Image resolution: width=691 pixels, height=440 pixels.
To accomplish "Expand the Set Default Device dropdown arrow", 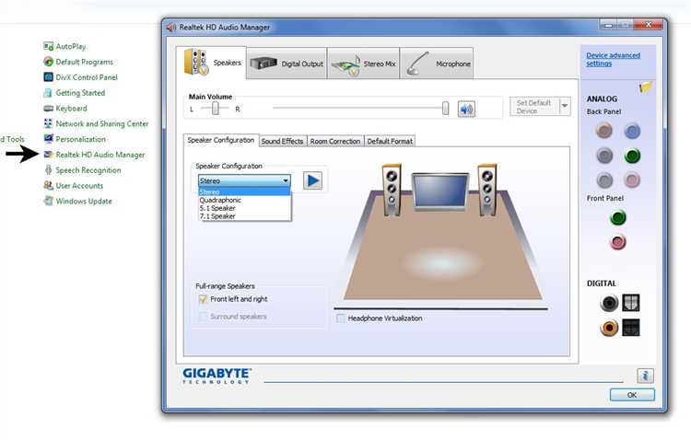I will (x=565, y=106).
